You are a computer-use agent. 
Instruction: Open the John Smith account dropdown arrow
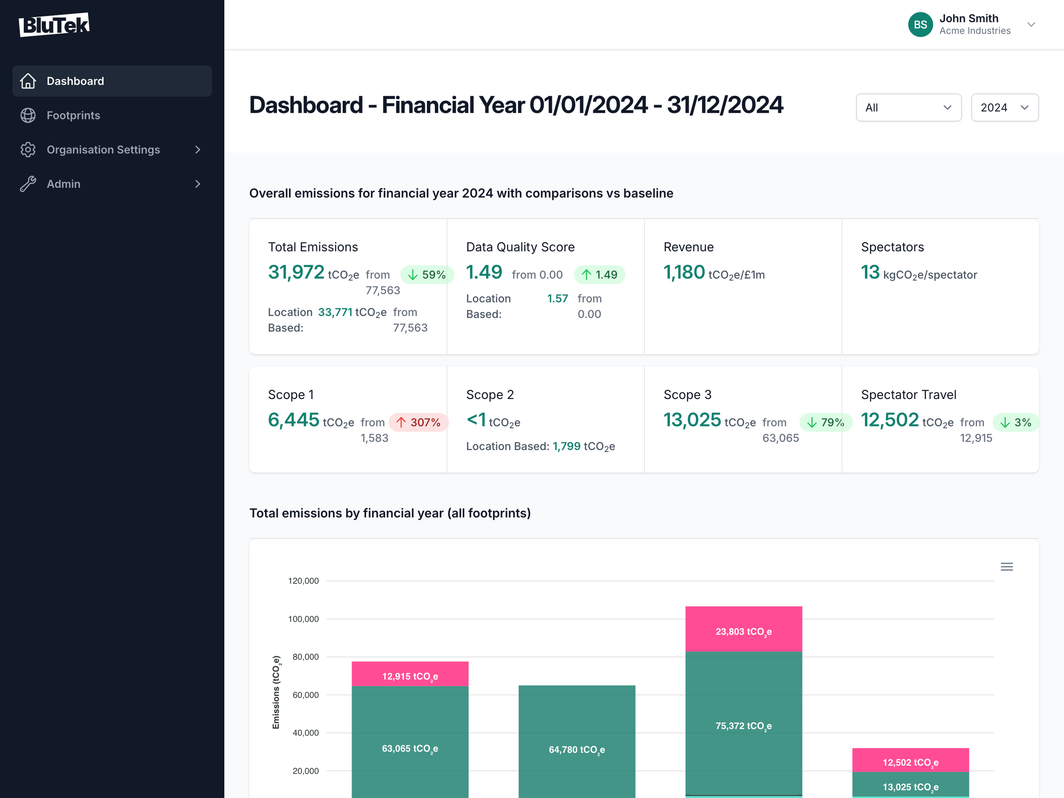click(x=1031, y=25)
